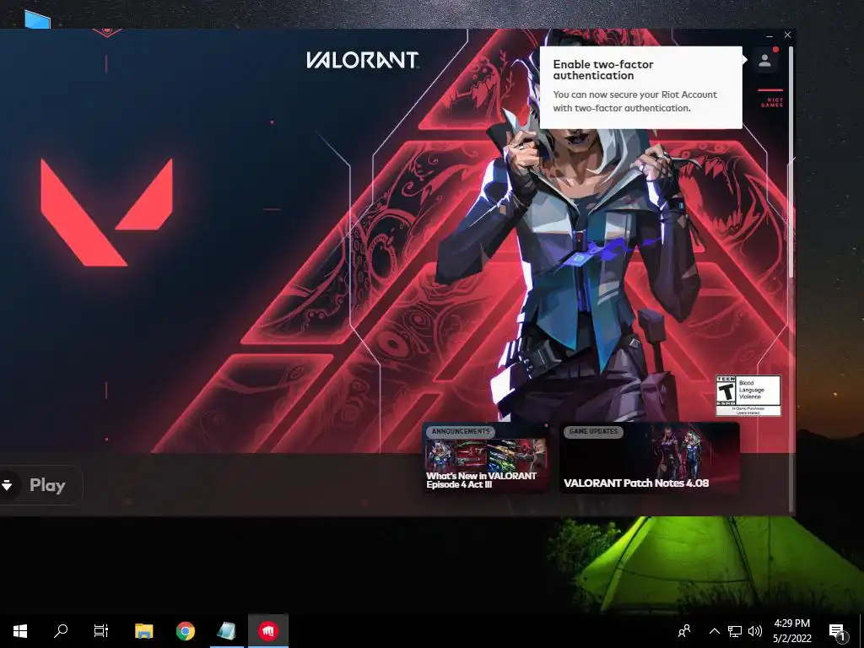
Task: Open File Explorer from the taskbar
Action: pyautogui.click(x=143, y=631)
